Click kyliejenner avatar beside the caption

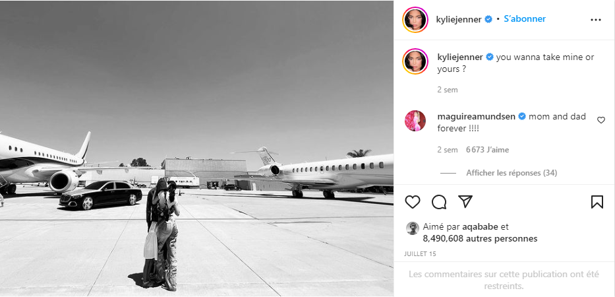pyautogui.click(x=415, y=61)
